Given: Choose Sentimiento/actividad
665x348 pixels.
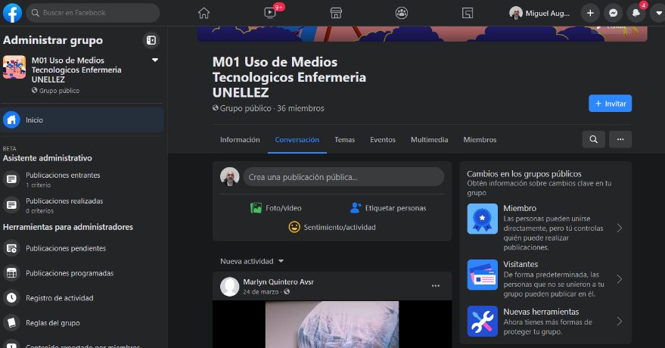Looking at the screenshot, I should 332,227.
